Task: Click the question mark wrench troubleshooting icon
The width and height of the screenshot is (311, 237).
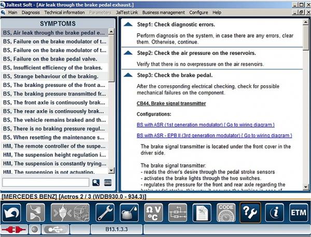Action: click(x=250, y=213)
